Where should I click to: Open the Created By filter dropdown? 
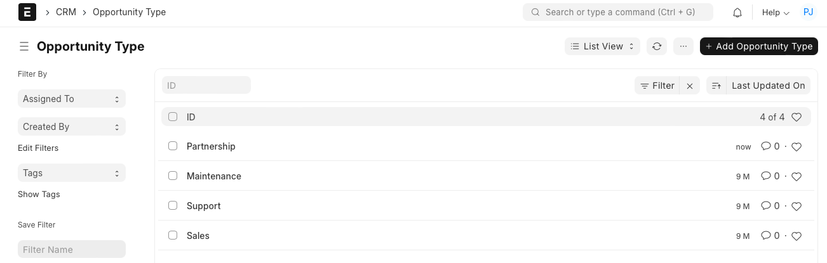coord(71,127)
